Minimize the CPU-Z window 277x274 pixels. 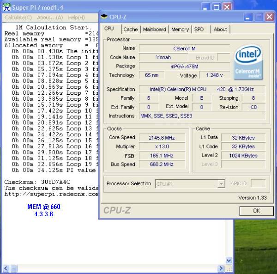247,17
